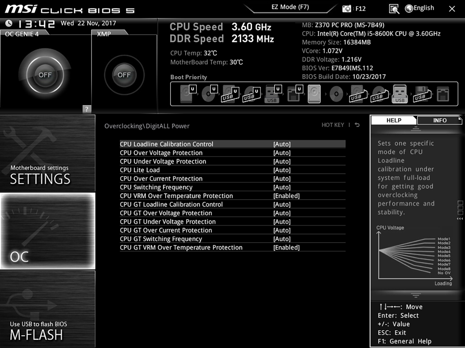
Task: Open CPU Over Current Protection Auto value
Action: click(x=282, y=179)
